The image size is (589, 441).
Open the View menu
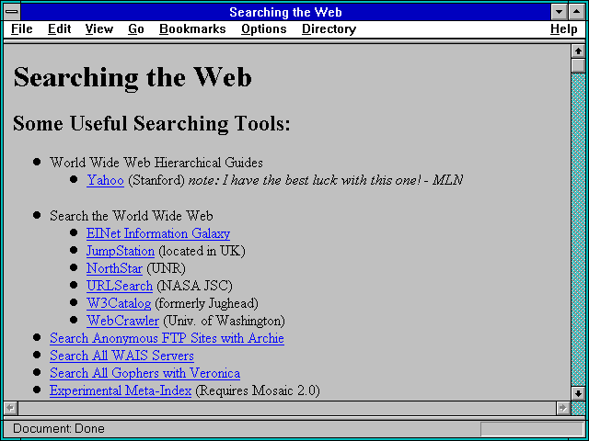[99, 29]
